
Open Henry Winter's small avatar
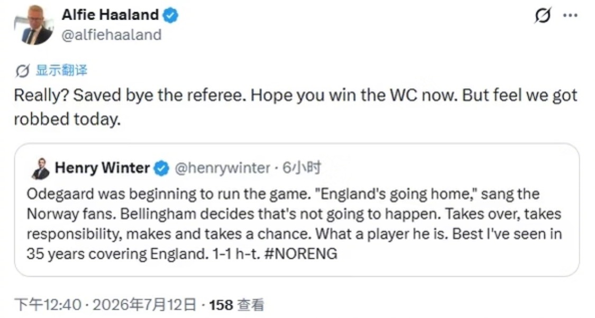(x=41, y=169)
